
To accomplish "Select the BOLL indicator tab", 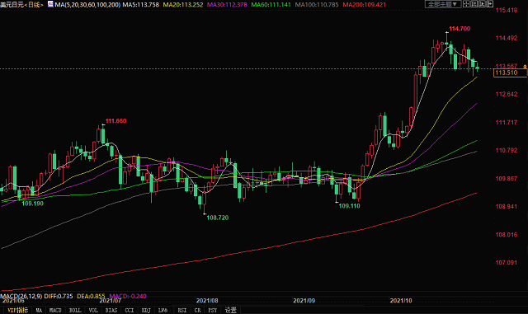I will 75,311.
